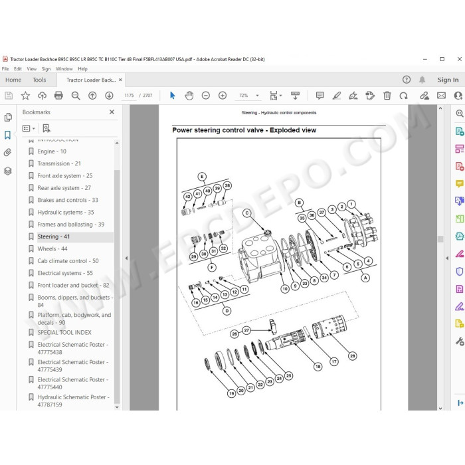Open the SPECIAL TOOL INDEX bookmark
Screen dimensions: 465x465
tap(64, 332)
